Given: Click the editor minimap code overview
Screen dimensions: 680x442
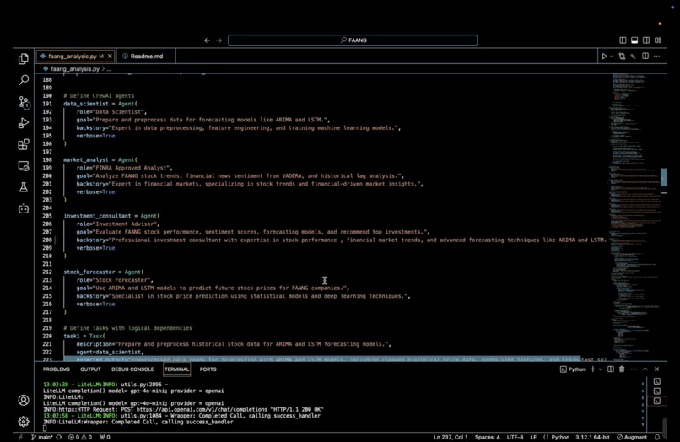Looking at the screenshot, I should pos(634,217).
